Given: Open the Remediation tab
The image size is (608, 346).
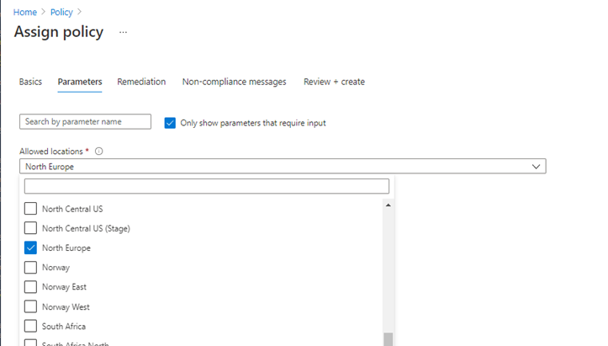Looking at the screenshot, I should click(x=141, y=82).
